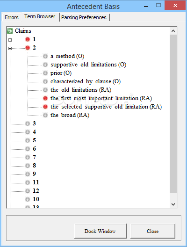Click the gray status dot beside claim 8
Image resolution: width=187 pixels, height=247 pixels.
coord(28,166)
